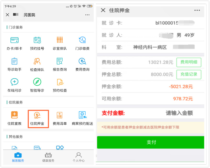Check the battery indicator in status bar
Screen dimensions: 210x168
90,6
